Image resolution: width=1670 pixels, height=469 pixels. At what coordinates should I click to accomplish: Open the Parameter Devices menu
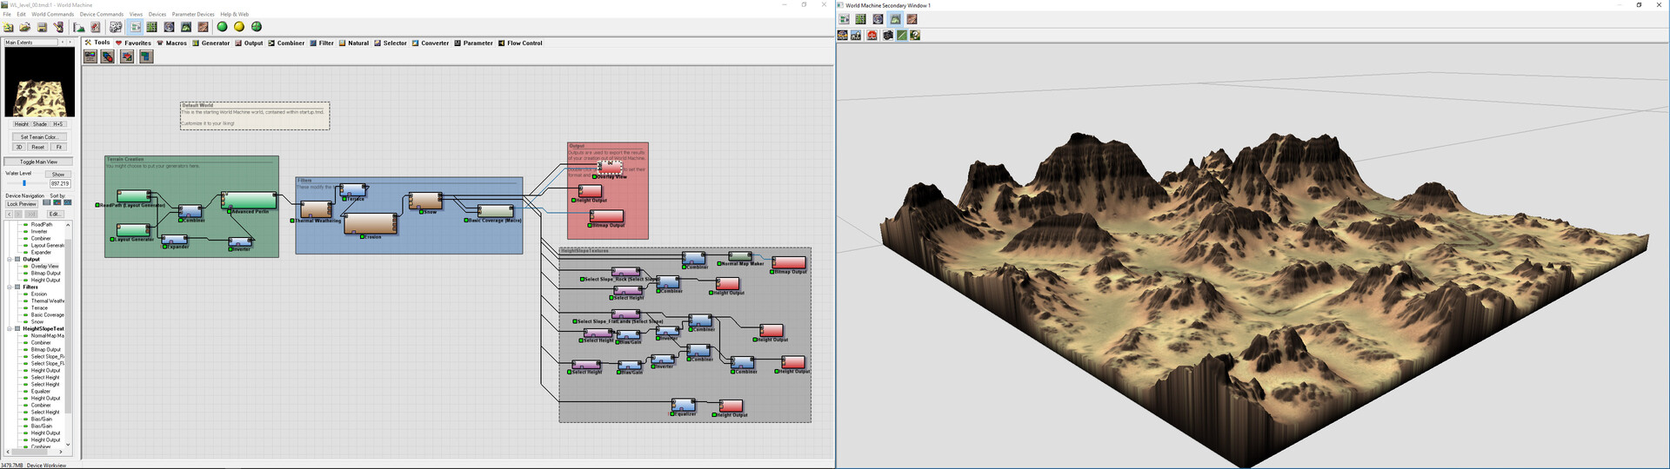193,15
